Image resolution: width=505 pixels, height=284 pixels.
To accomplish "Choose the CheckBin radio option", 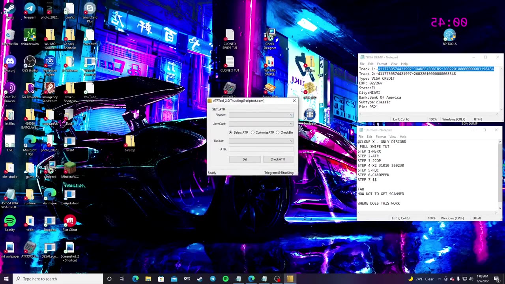I will tap(284, 133).
